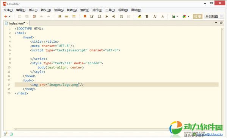Viewport: 227px width, 138px height.
Task: Click the closing </head> tag line
Action: pos(29,76)
